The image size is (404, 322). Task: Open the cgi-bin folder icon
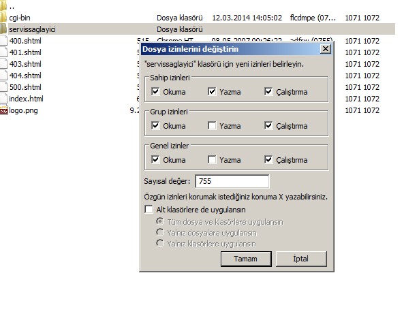point(3,18)
